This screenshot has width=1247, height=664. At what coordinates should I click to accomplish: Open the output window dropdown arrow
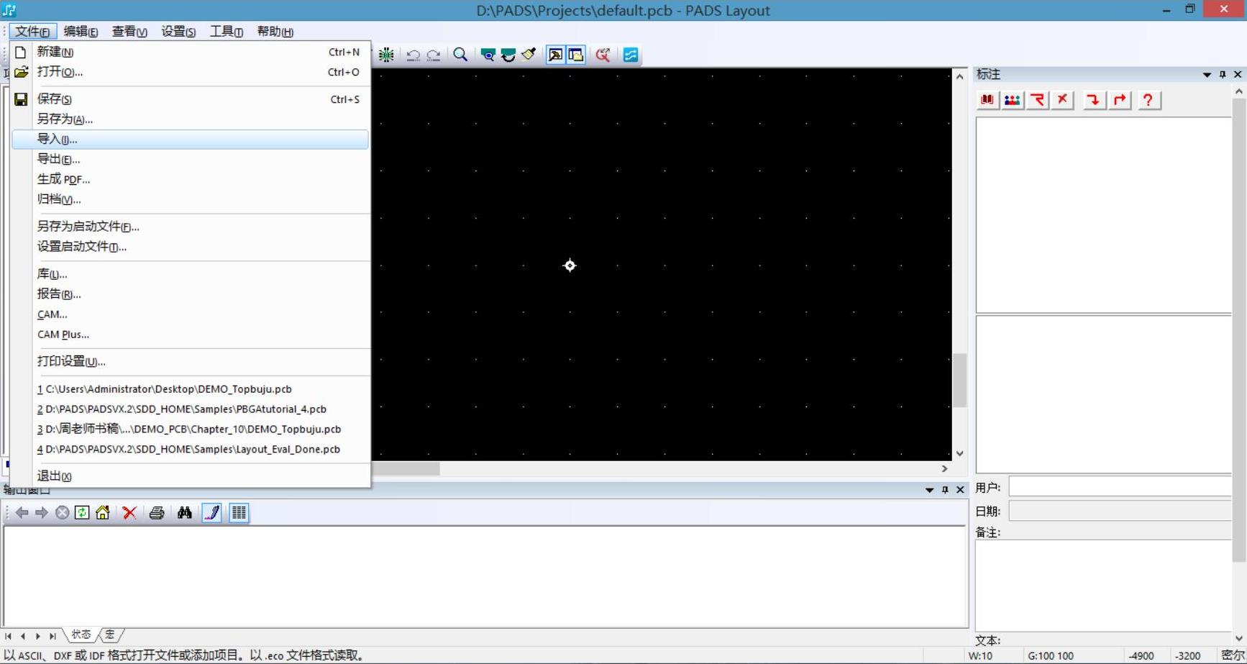click(929, 490)
